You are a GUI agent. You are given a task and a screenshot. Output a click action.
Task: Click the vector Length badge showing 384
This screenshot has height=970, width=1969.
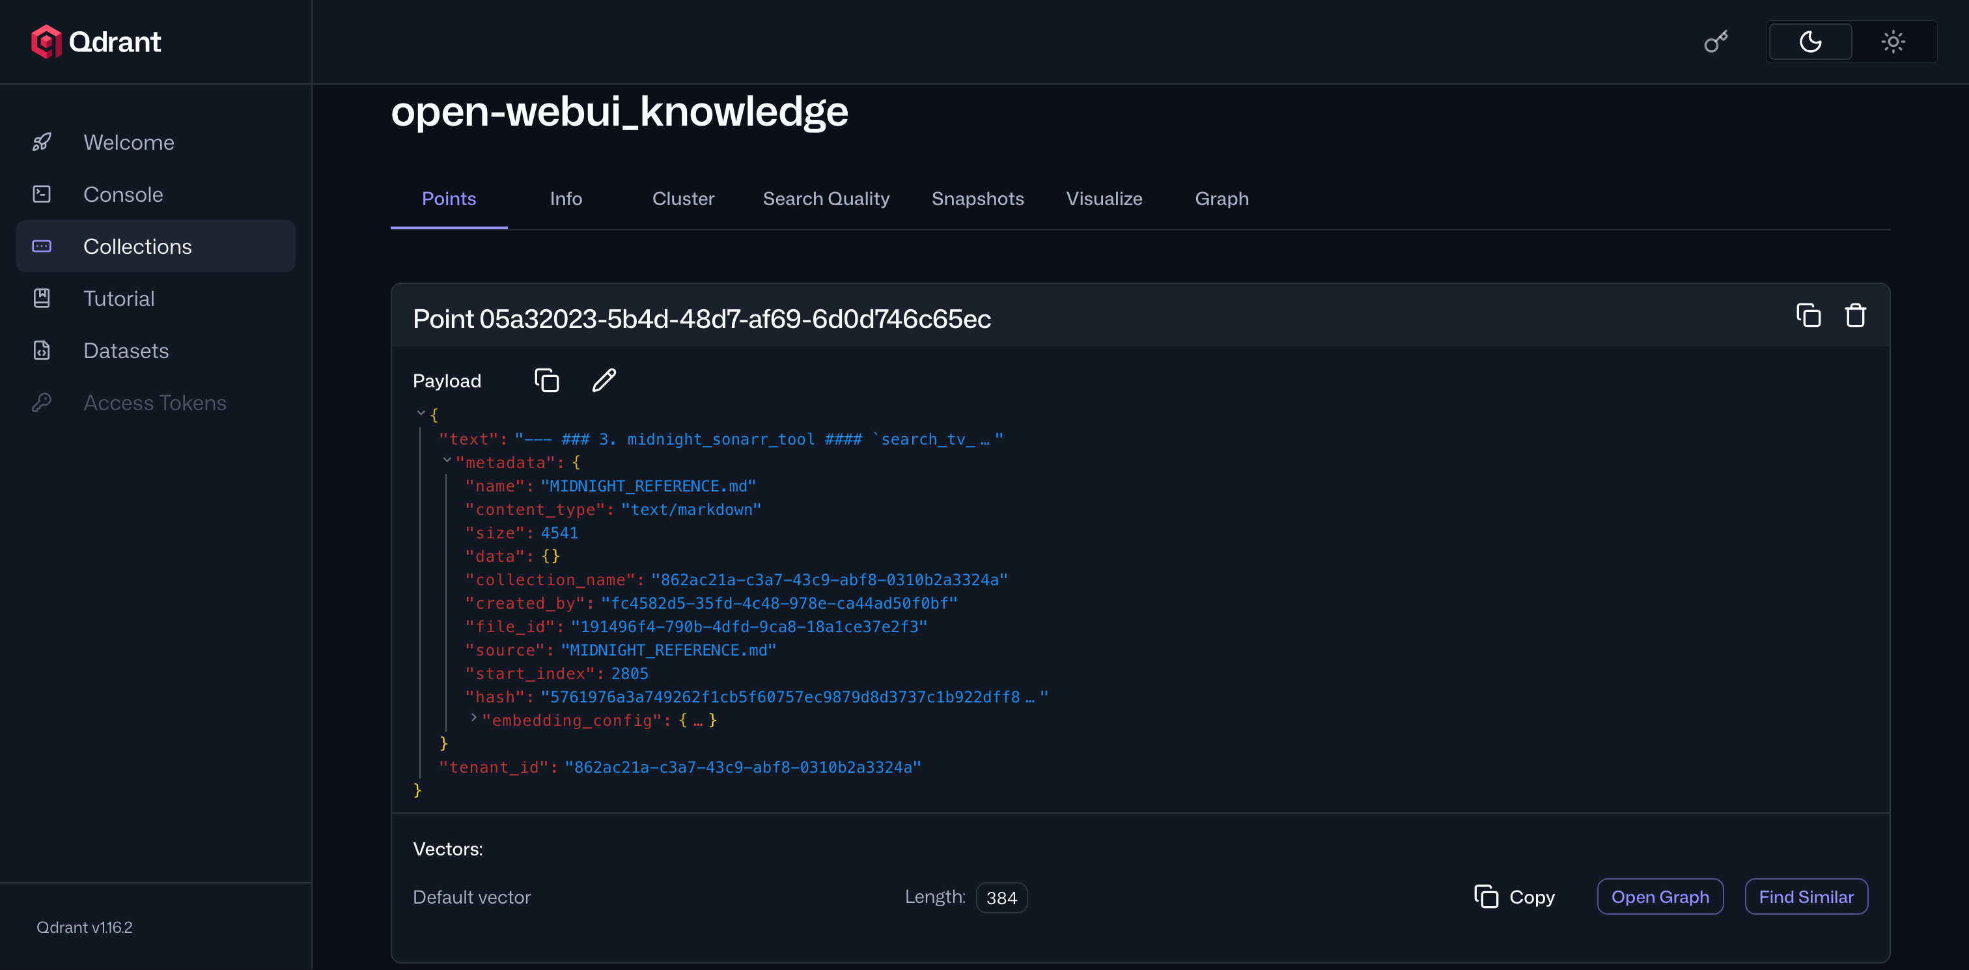[1002, 897]
